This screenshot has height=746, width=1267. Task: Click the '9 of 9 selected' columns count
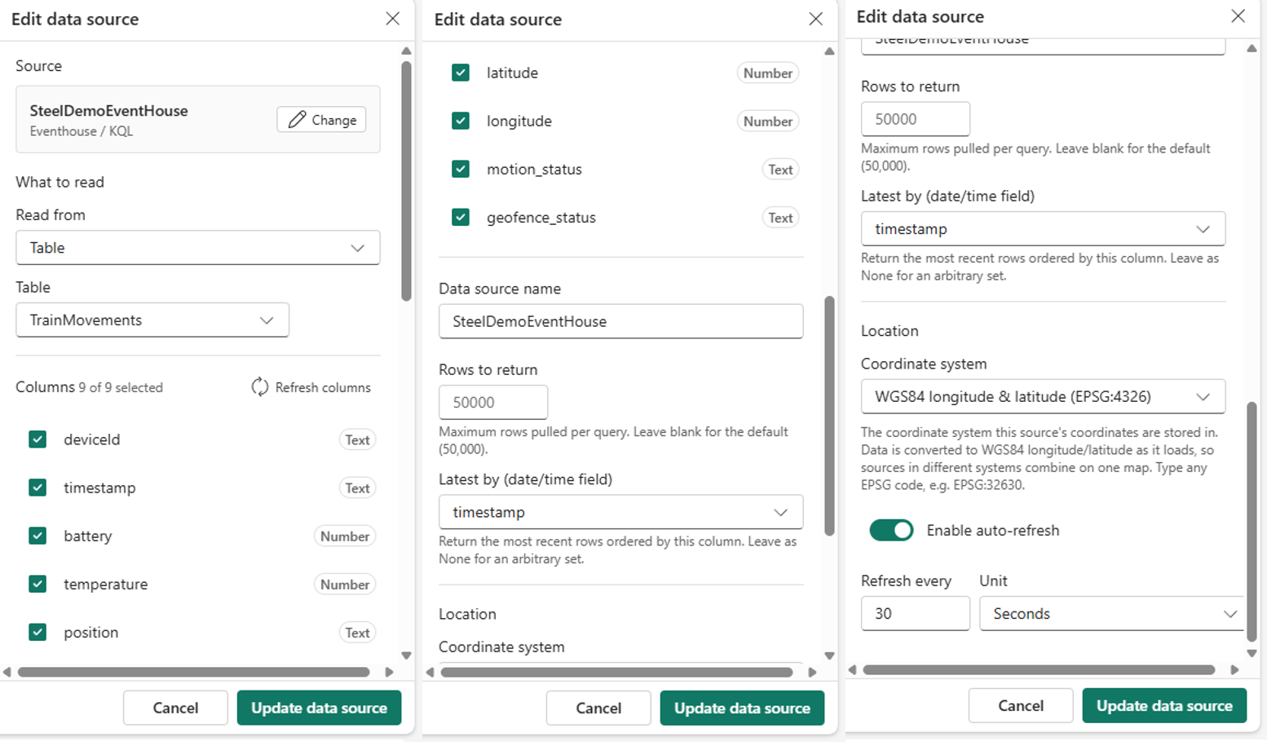coord(121,388)
